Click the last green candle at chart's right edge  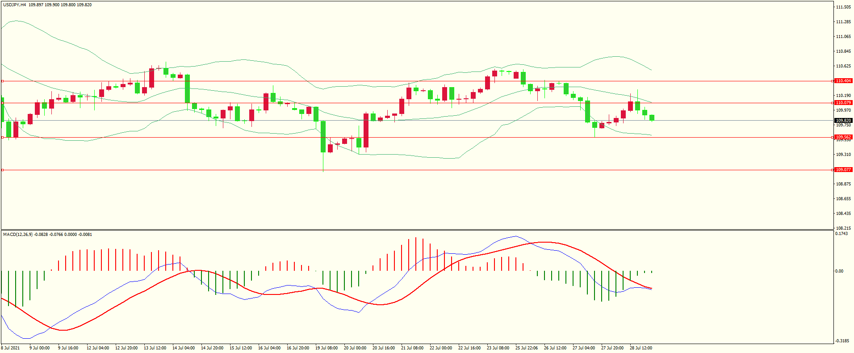[x=652, y=118]
